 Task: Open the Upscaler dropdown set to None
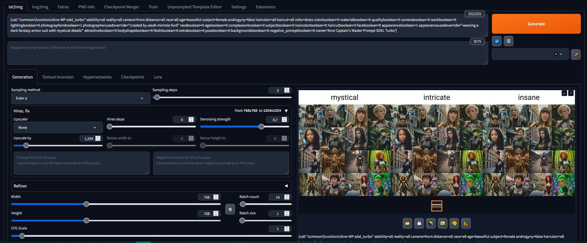58,128
